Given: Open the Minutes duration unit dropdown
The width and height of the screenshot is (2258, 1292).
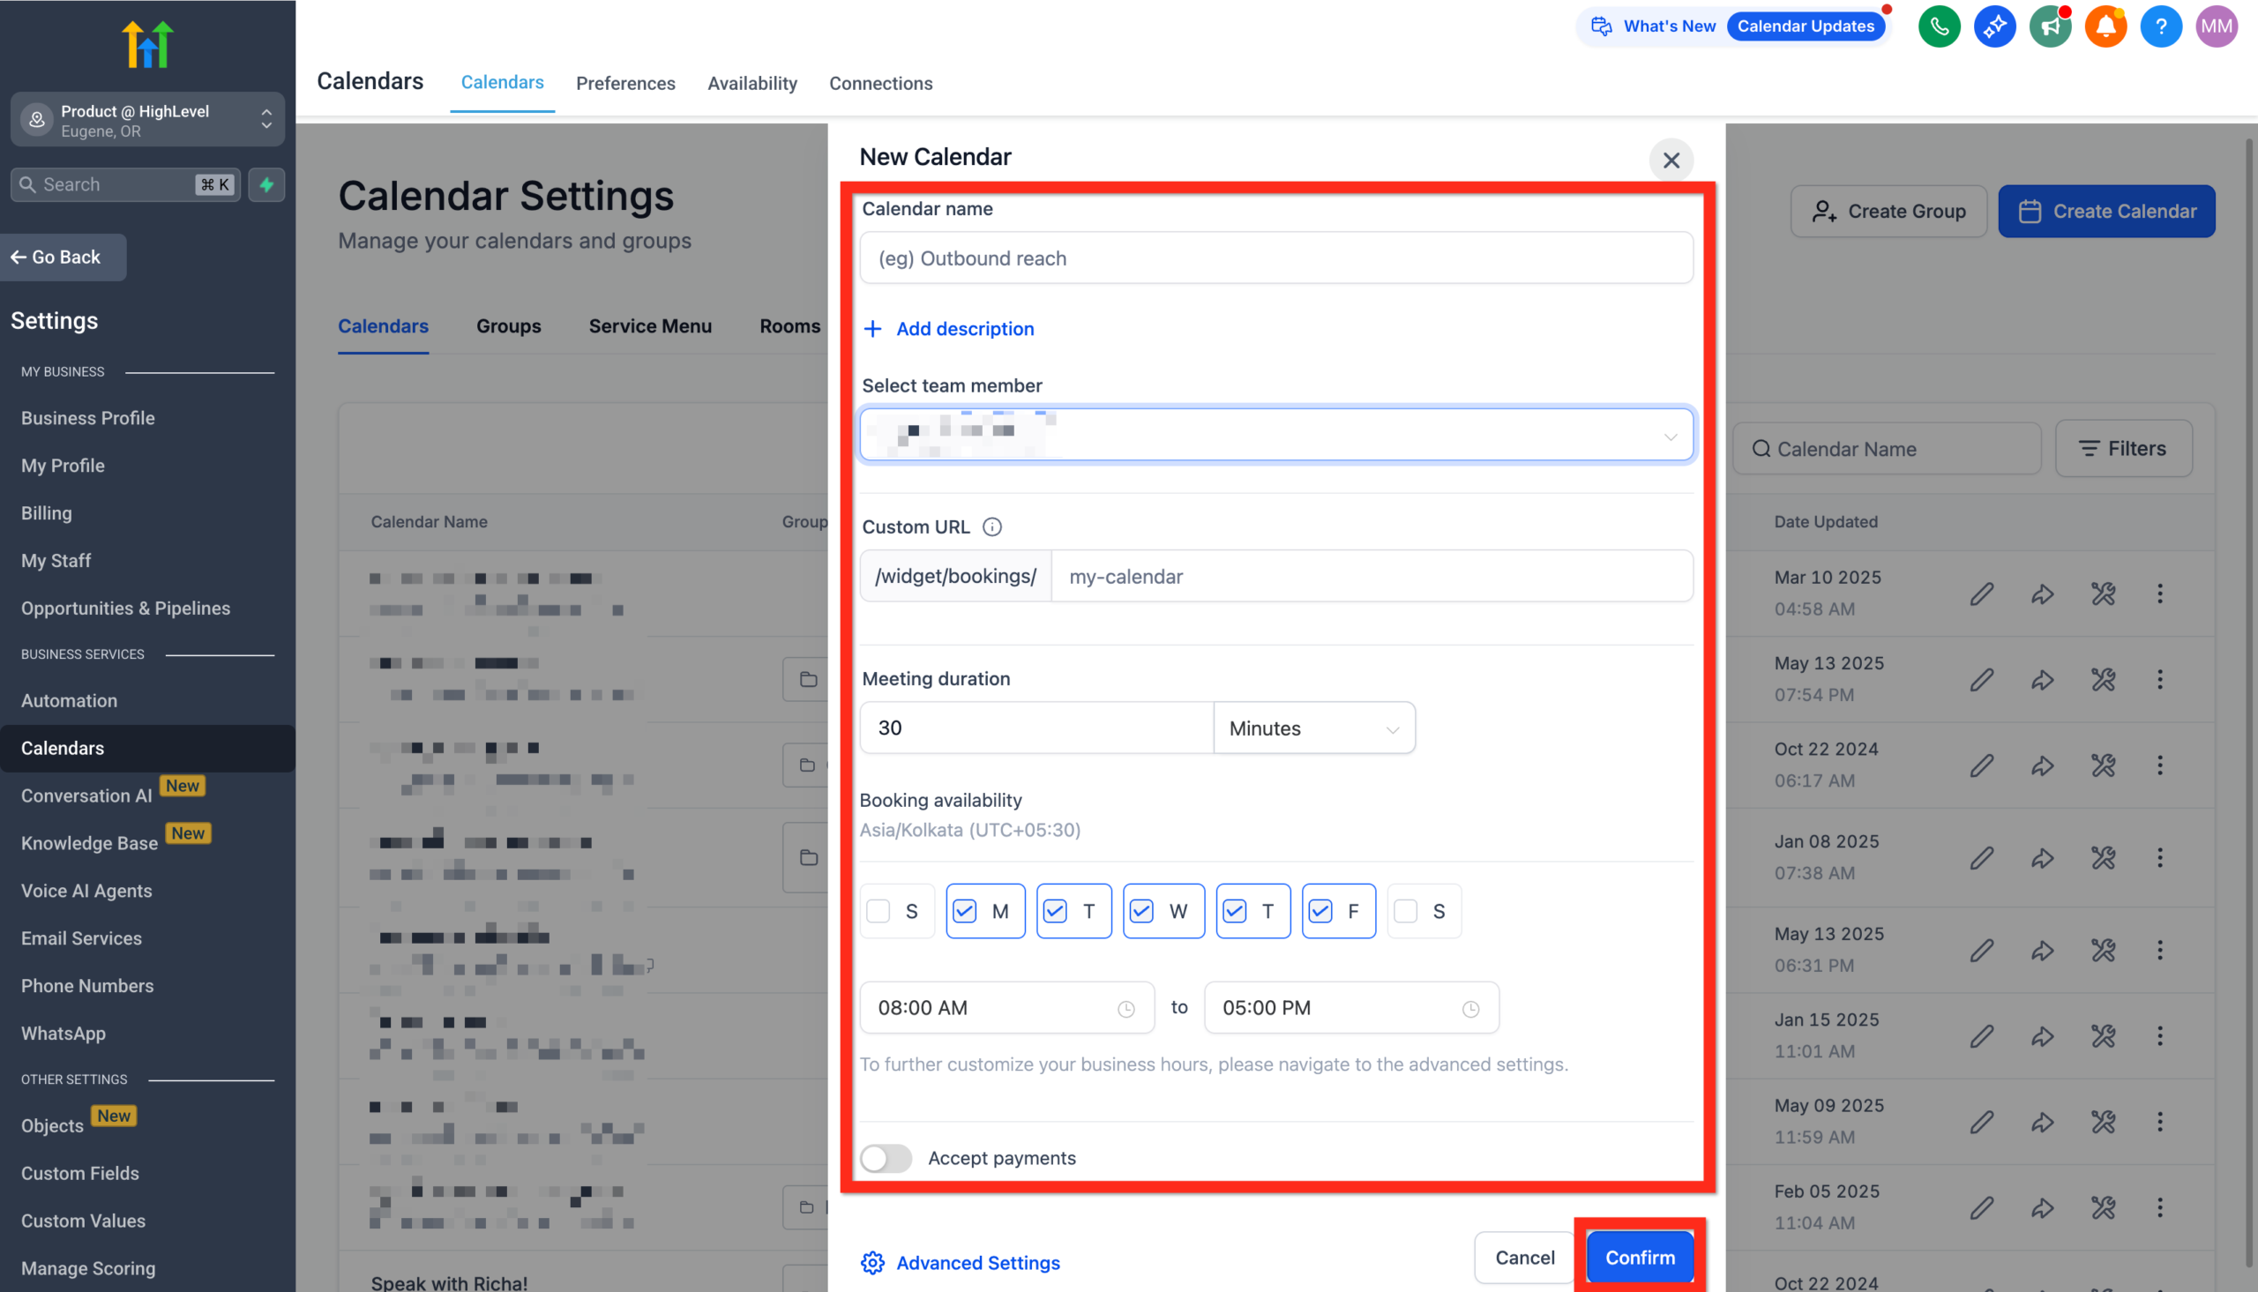Looking at the screenshot, I should (1314, 728).
